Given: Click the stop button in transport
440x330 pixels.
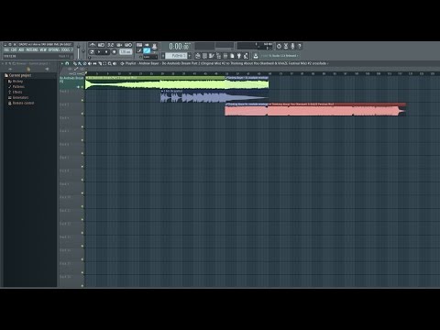Looking at the screenshot, I should click(106, 52).
